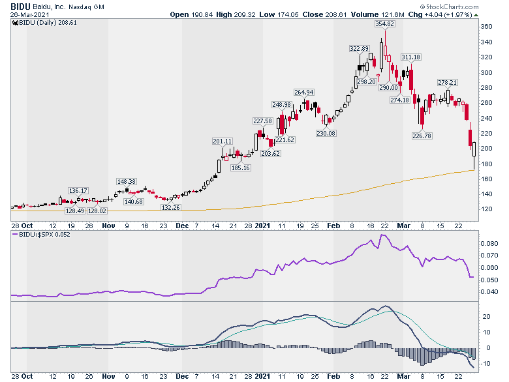Screen dimensions: 509x382
Task: Click the candlestick legend icon beside BIDU (Daily)
Action: click(15, 23)
